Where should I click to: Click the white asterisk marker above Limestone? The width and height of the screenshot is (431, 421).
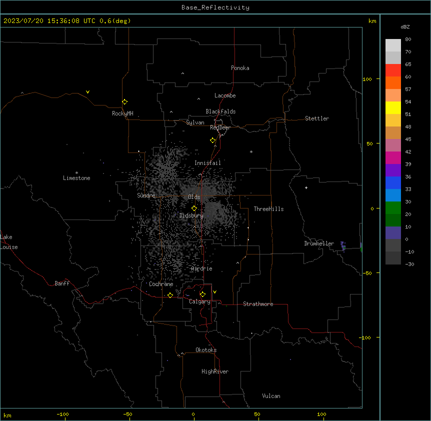click(76, 173)
